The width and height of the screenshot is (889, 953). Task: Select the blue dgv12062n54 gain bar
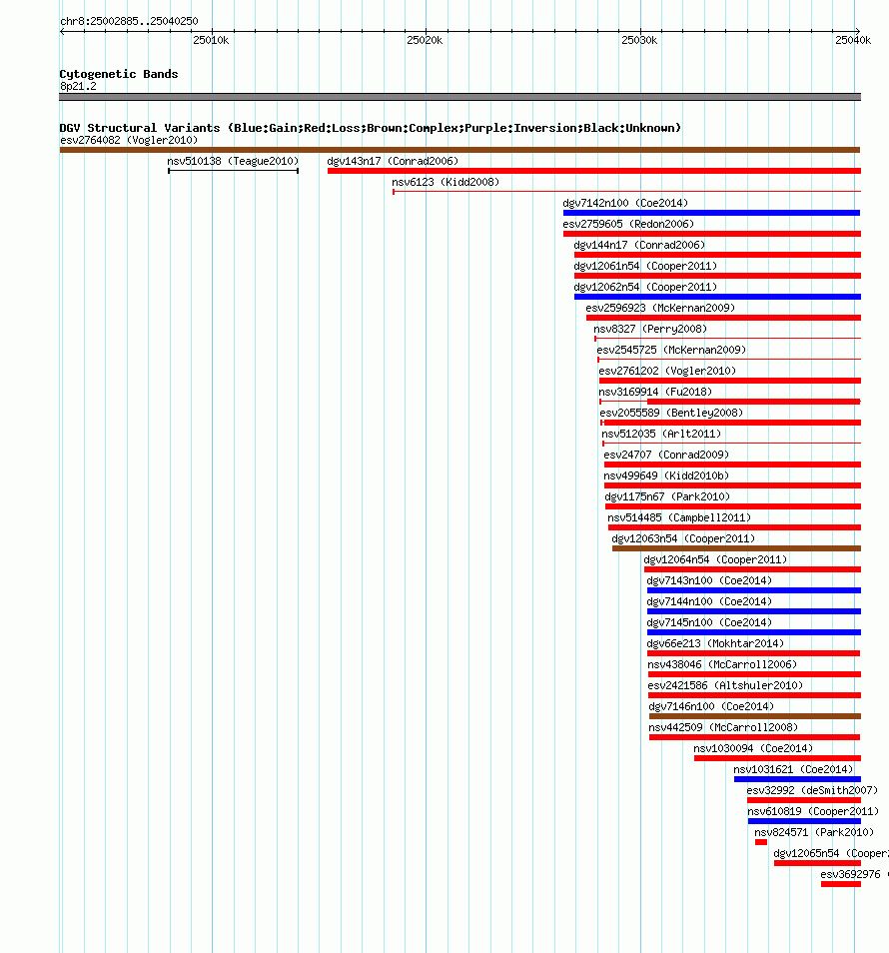point(717,297)
